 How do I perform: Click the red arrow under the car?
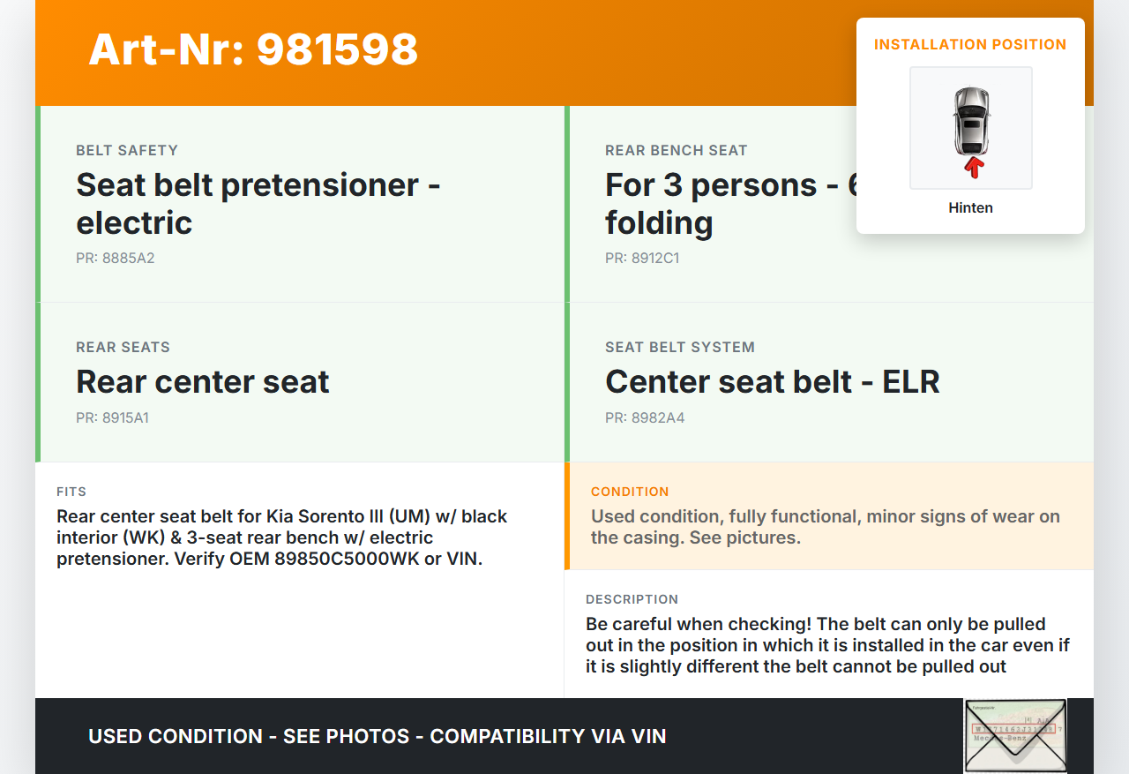tap(973, 168)
